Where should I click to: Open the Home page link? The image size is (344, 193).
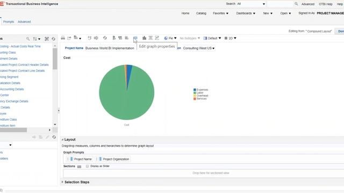tap(185, 13)
